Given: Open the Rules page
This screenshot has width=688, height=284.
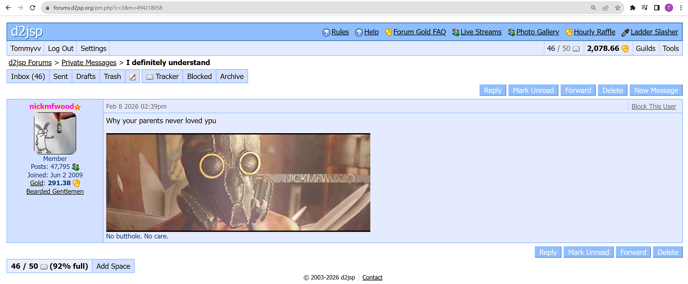Looking at the screenshot, I should point(340,32).
